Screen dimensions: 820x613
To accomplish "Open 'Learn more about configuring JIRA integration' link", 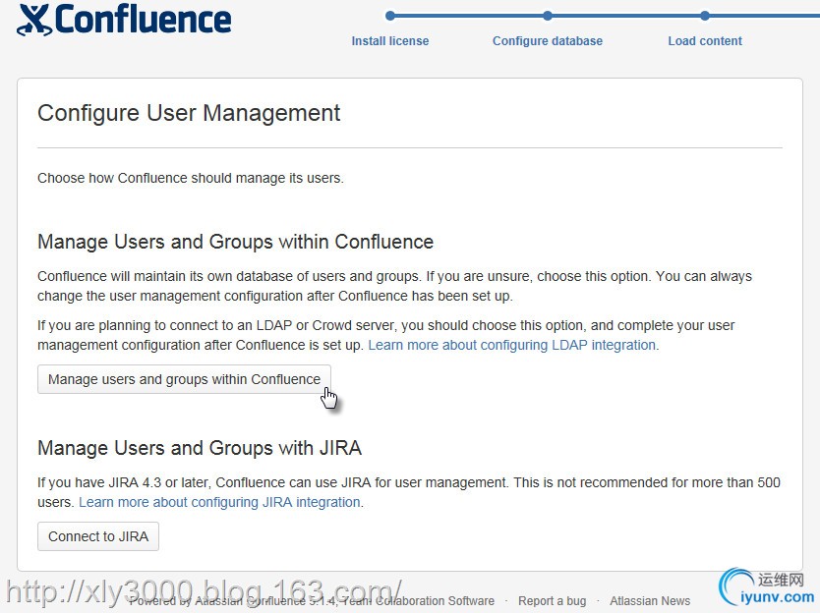I will 219,502.
